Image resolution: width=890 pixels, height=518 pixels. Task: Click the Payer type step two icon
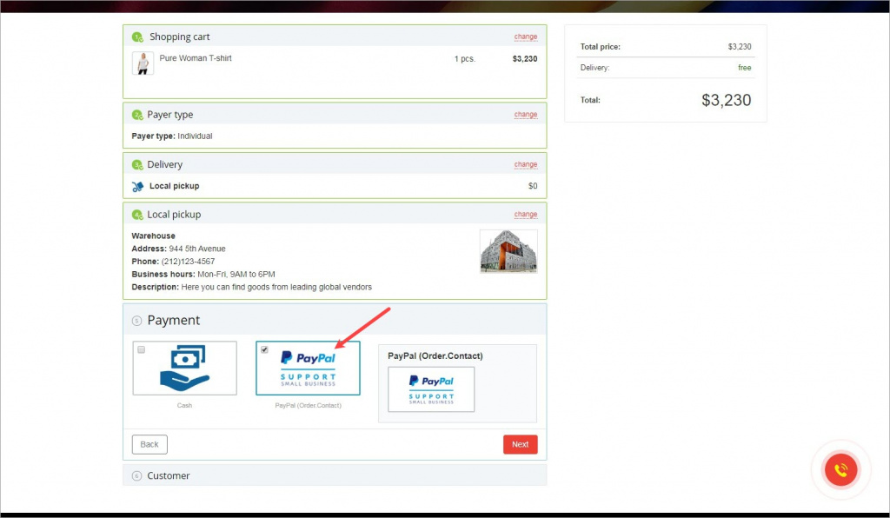137,115
